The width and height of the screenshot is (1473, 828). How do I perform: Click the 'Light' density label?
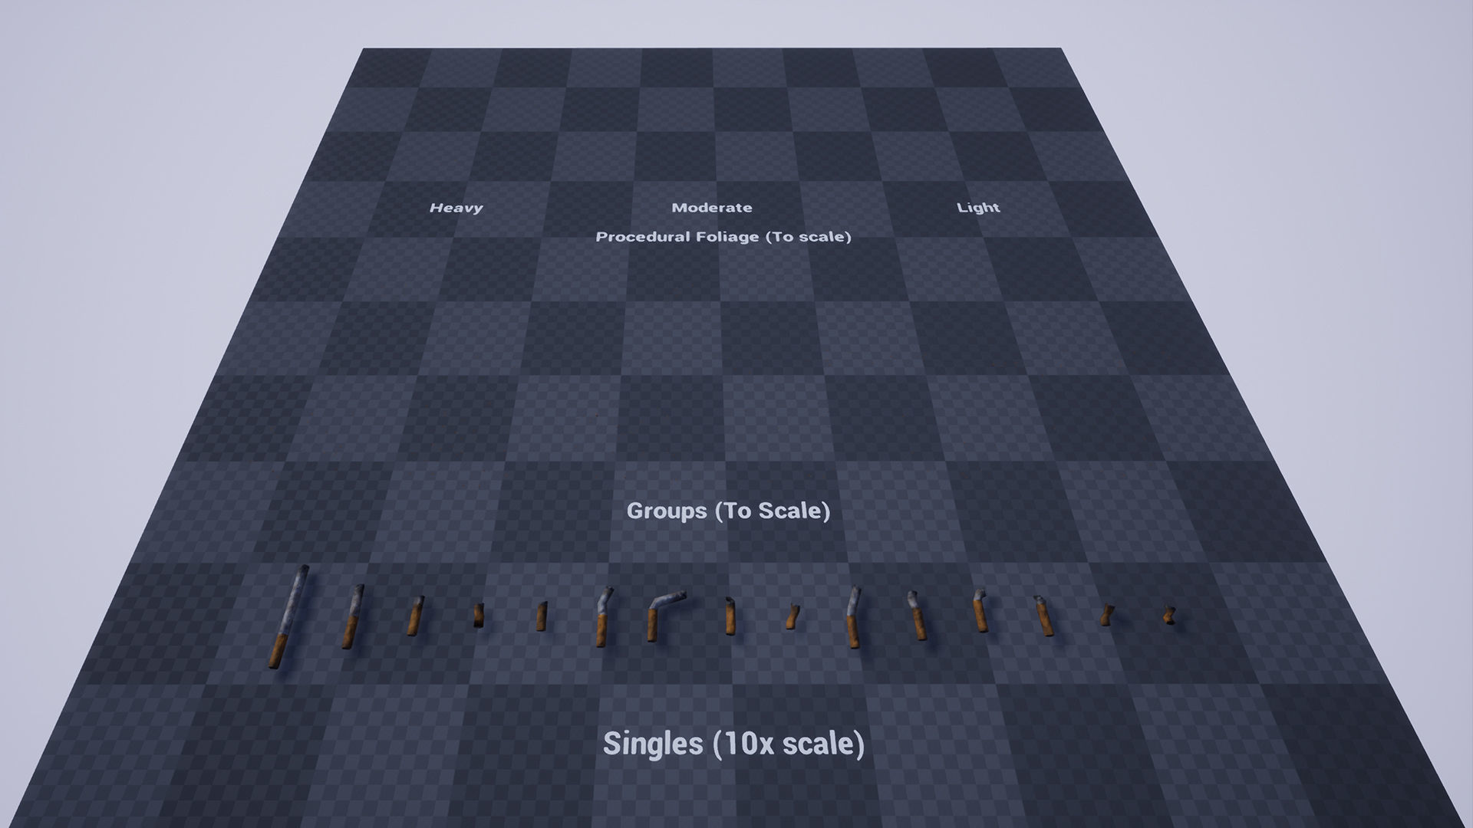coord(978,208)
